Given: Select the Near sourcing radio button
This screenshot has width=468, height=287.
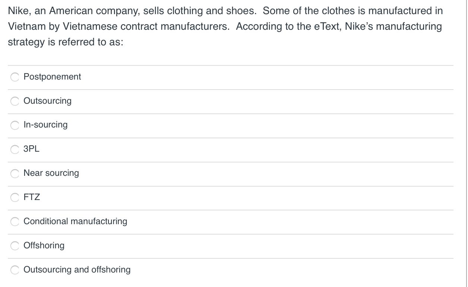Looking at the screenshot, I should tap(15, 174).
